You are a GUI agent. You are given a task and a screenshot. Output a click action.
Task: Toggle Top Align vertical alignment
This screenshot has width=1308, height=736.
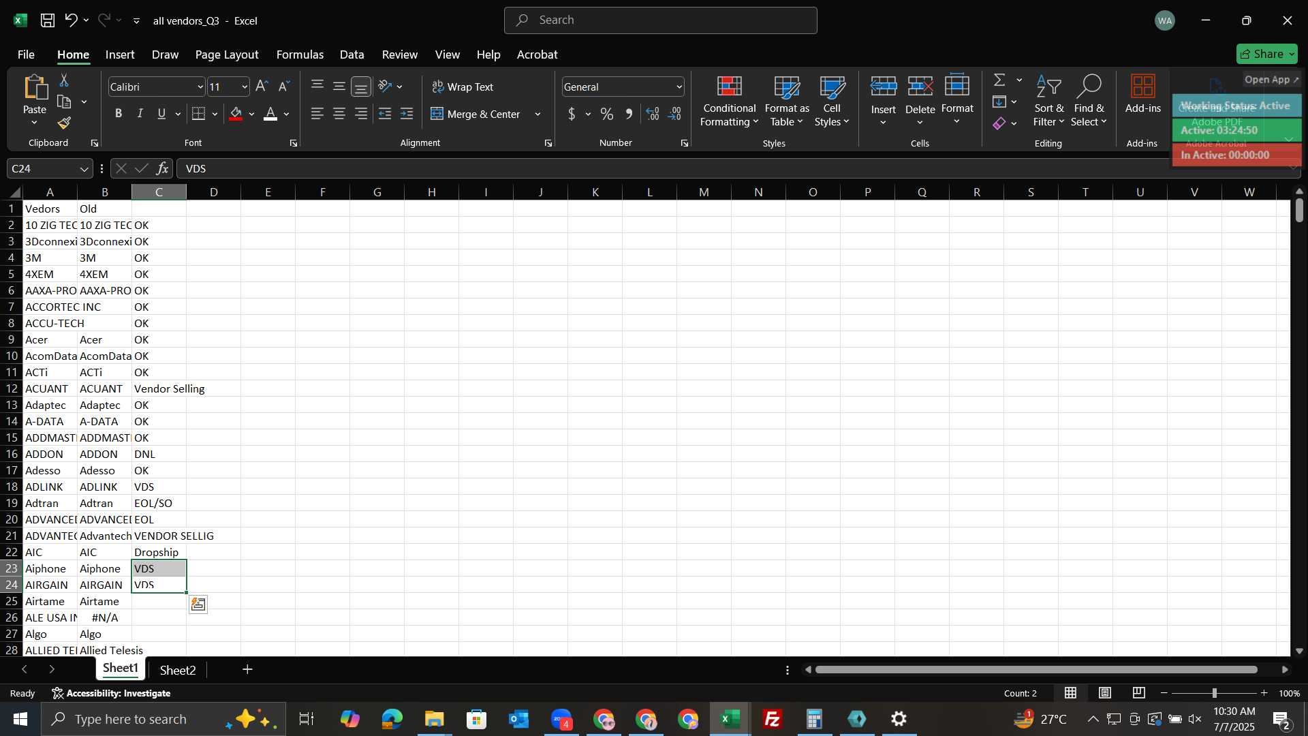[x=317, y=86]
